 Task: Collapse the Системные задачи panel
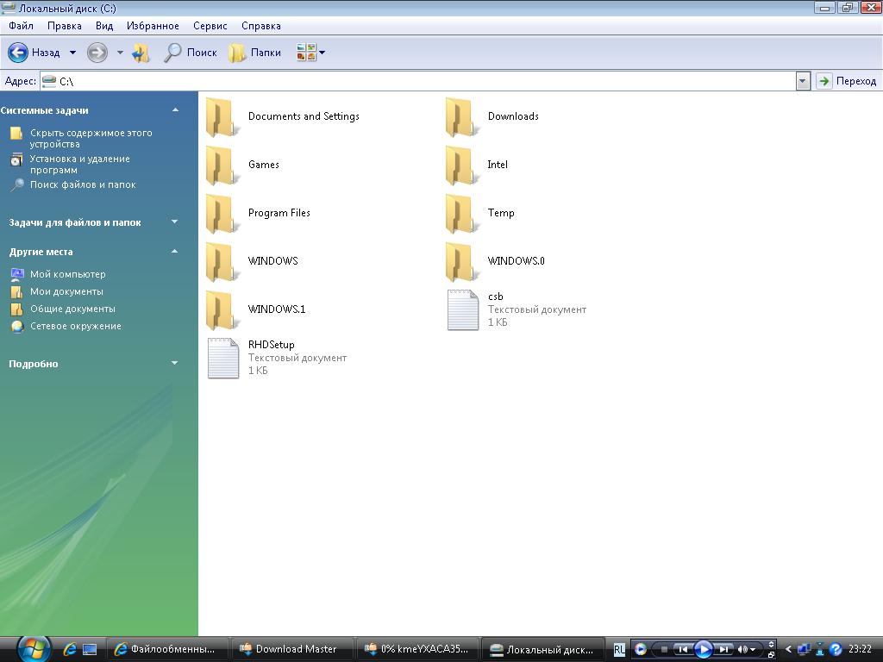click(x=175, y=110)
